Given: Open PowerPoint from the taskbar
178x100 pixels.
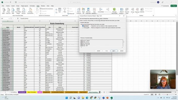Looking at the screenshot, I should coord(107,98).
